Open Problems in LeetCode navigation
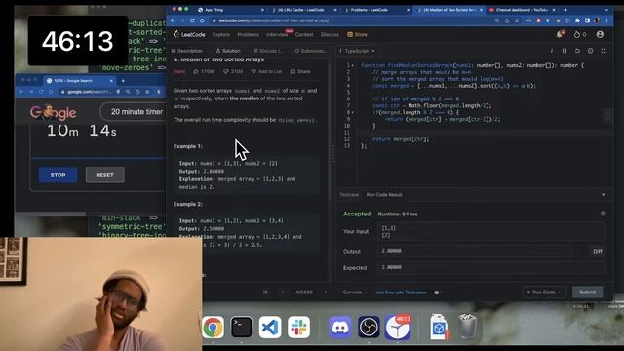 (x=248, y=35)
